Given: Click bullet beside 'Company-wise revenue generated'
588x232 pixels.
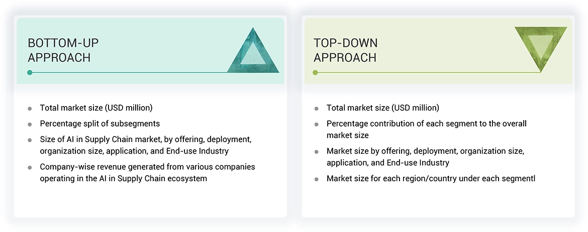Looking at the screenshot, I should [x=30, y=167].
